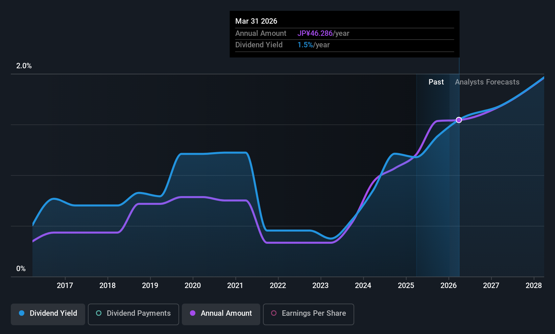Click the 2028 x-axis year label

(x=534, y=286)
